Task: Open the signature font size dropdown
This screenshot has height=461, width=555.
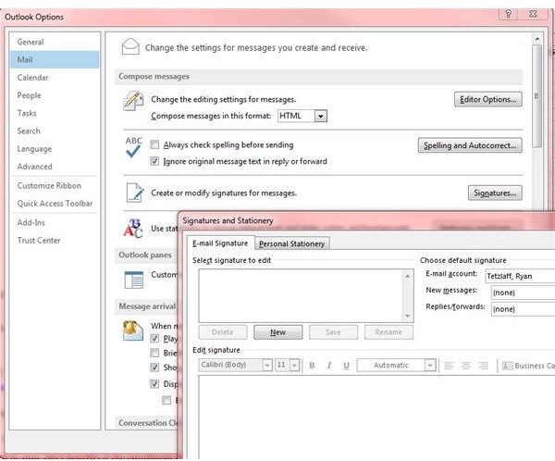Action: point(294,365)
